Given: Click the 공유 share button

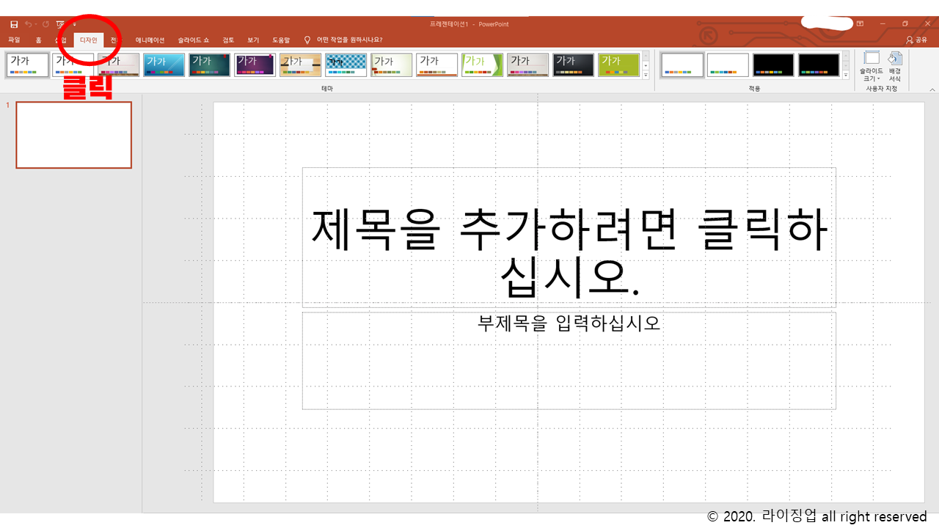Looking at the screenshot, I should [916, 40].
